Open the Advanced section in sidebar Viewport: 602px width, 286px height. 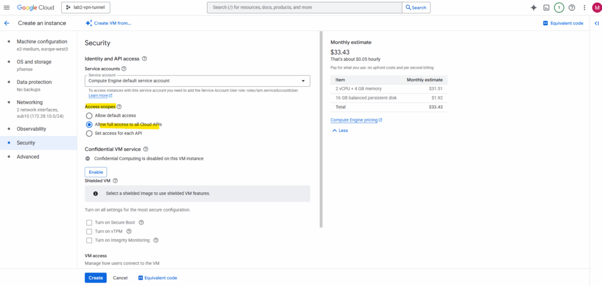click(x=28, y=156)
